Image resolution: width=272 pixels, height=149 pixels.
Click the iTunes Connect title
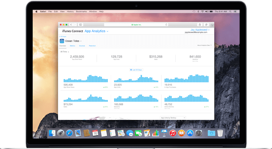(x=73, y=31)
